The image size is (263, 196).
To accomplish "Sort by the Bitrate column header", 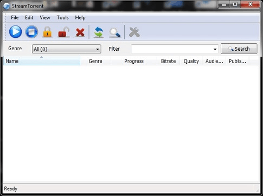I will click(168, 61).
